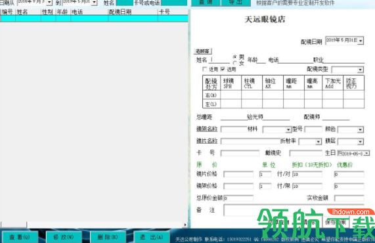Select the 女 radio button
Viewport: 375px width, 243px height.
click(235, 63)
